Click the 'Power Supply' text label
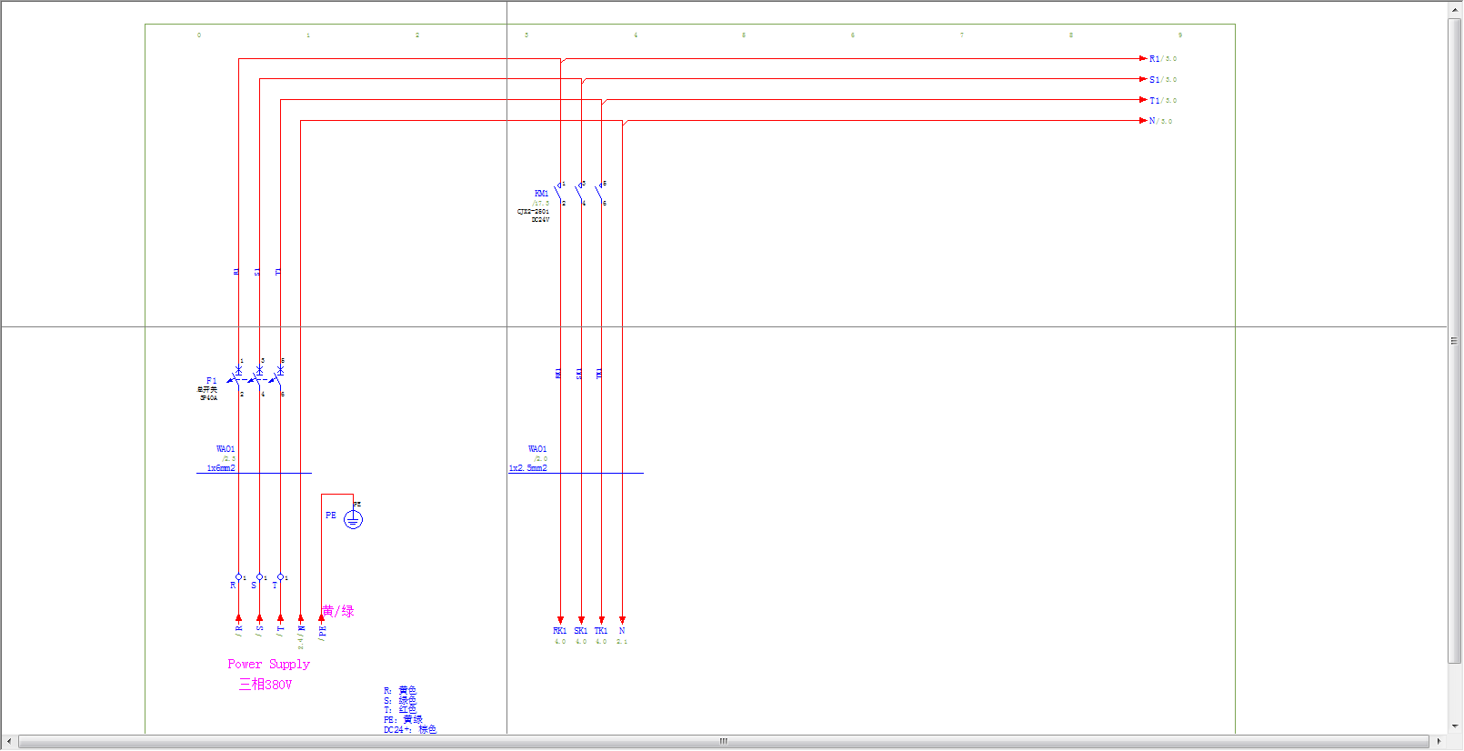Screen dimensions: 1464x751 [268, 665]
